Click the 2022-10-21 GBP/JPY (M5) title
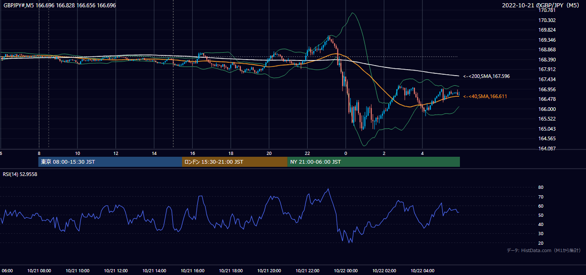 [542, 5]
